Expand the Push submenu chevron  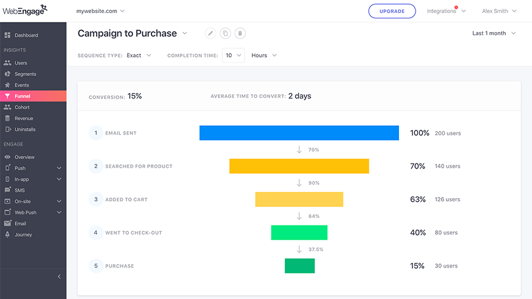click(59, 168)
